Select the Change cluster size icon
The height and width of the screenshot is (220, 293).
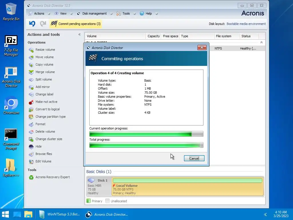31,139
